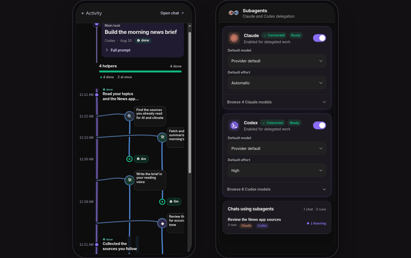Click the '4 helpers' heading
The height and width of the screenshot is (258, 411).
[108, 66]
